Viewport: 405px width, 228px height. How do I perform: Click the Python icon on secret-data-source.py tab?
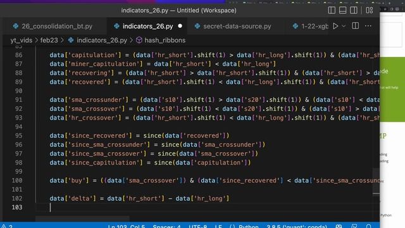[197, 26]
